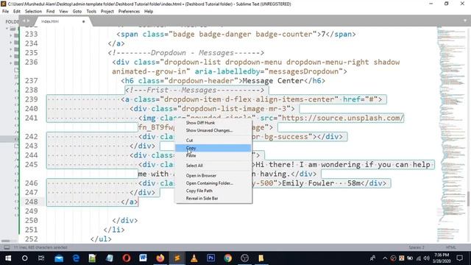The height and width of the screenshot is (265, 471).
Task: Click line number 250 in gutter
Action: [32, 220]
